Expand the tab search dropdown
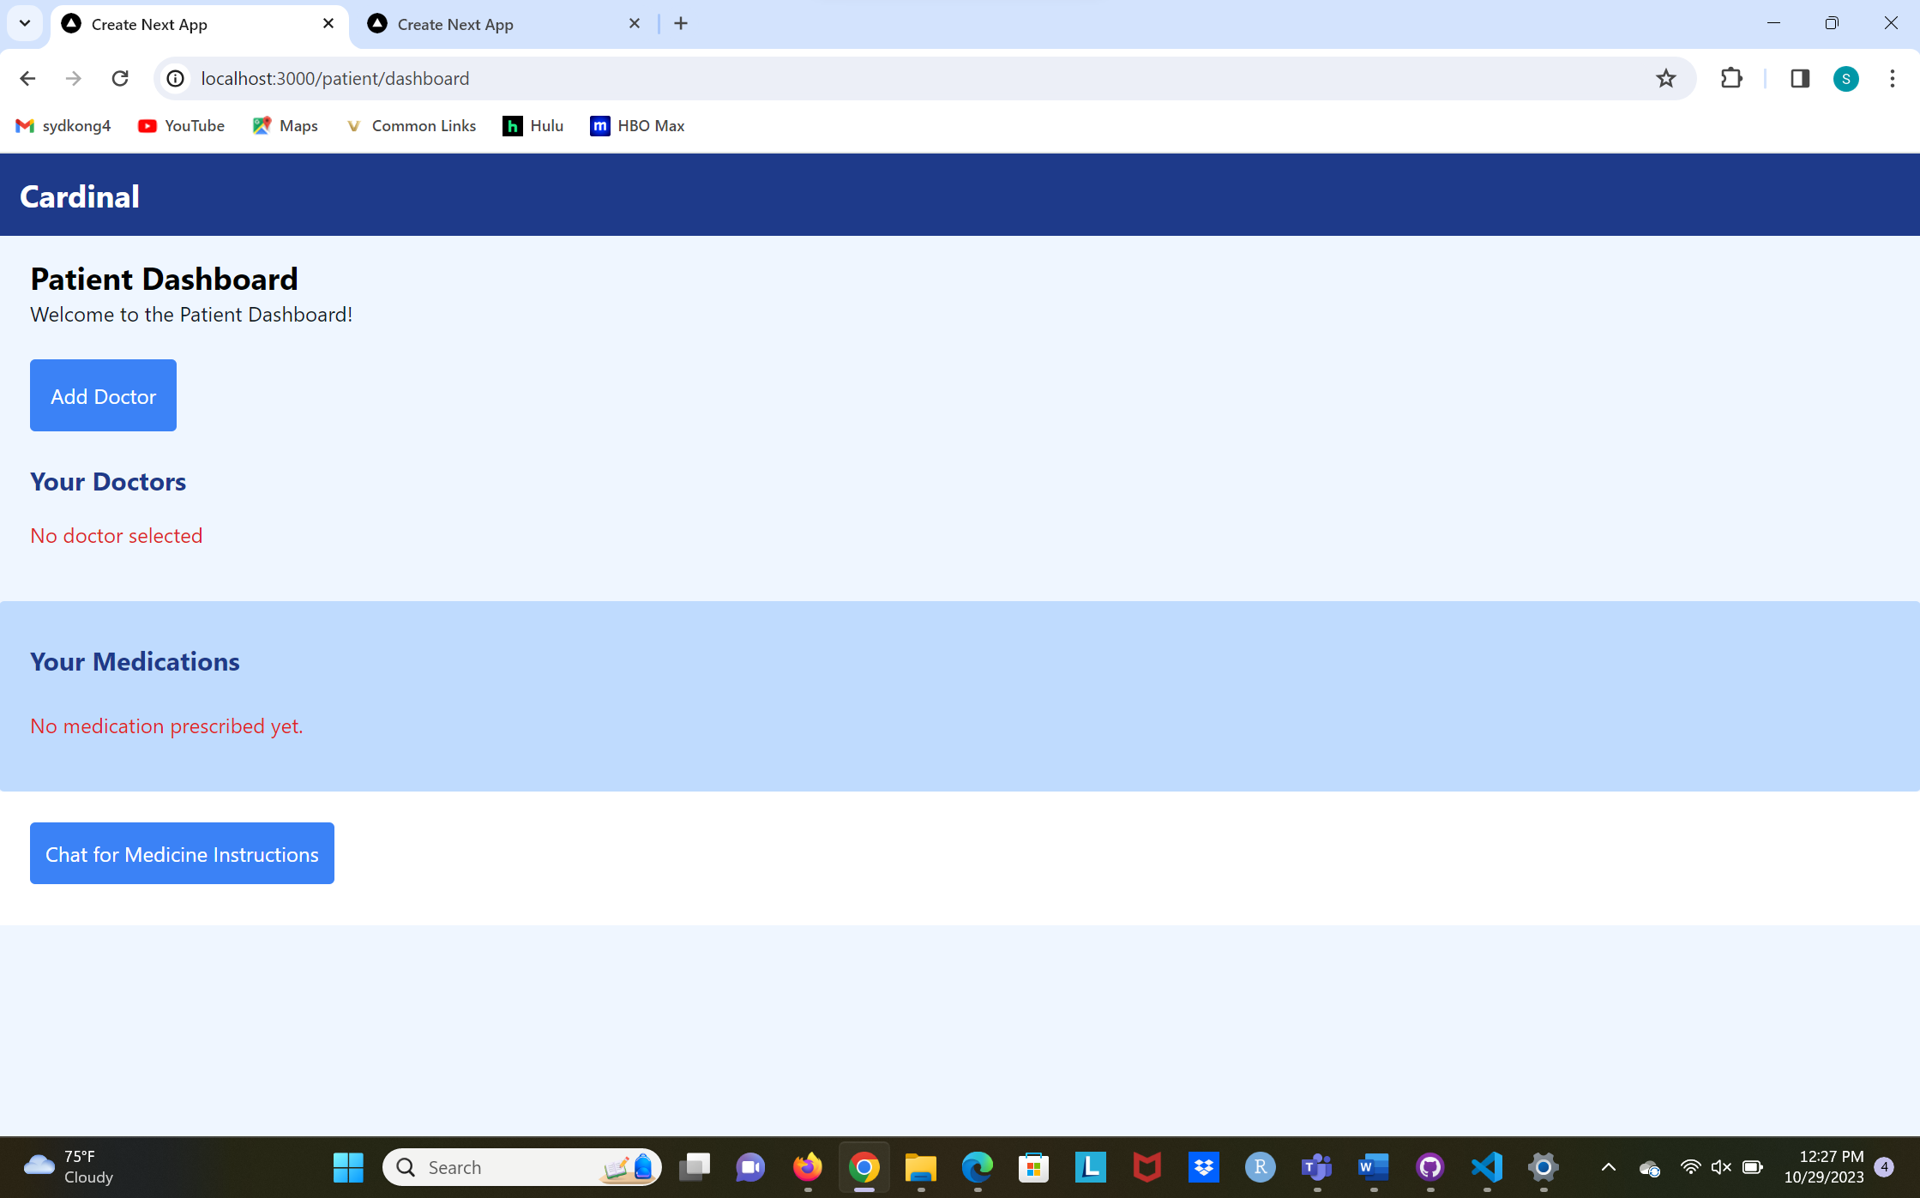Viewport: 1920px width, 1198px height. pos(25,24)
